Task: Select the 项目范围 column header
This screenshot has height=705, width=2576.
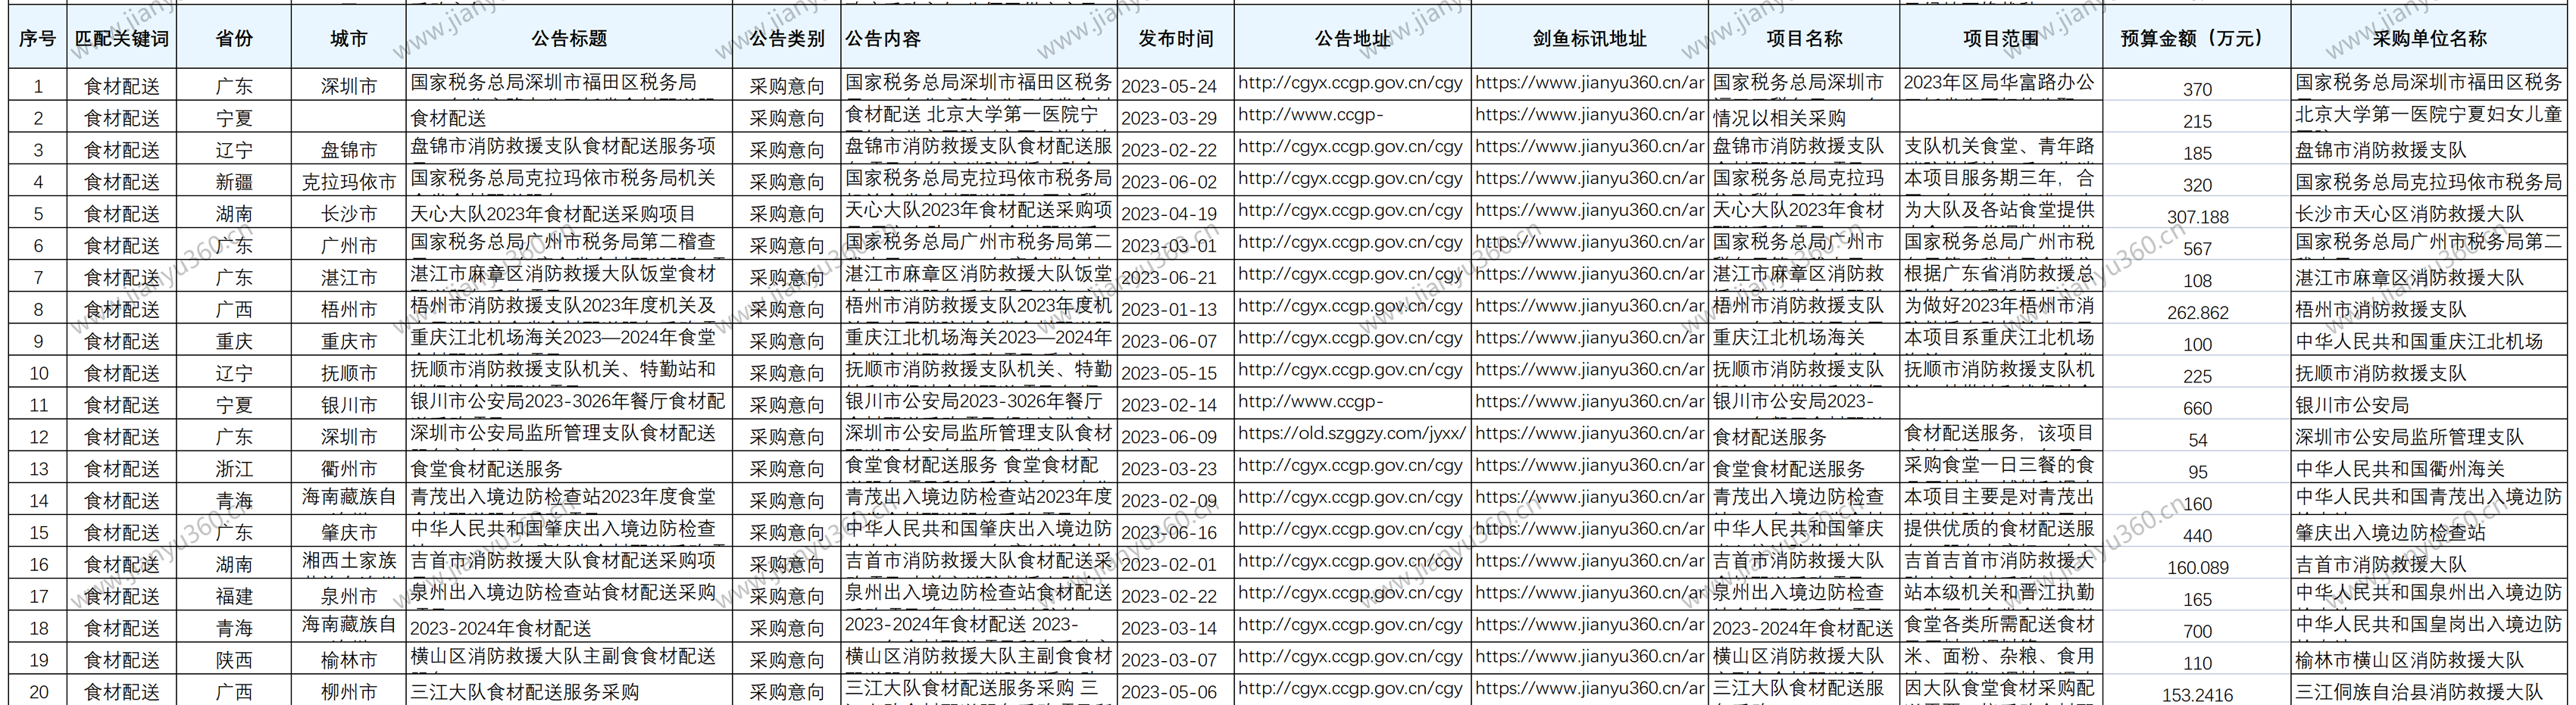Action: pos(2001,38)
